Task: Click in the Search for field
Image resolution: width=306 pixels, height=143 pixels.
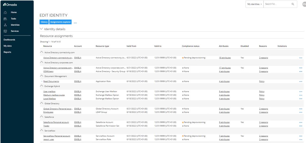Action: pyautogui.click(x=277, y=4)
